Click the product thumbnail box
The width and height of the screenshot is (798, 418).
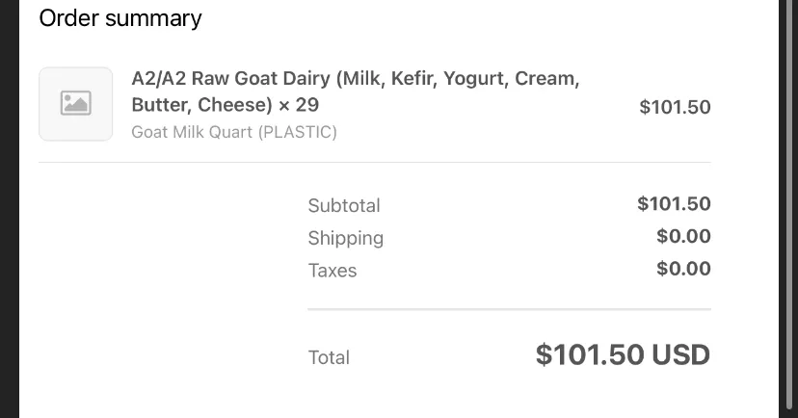pos(76,104)
